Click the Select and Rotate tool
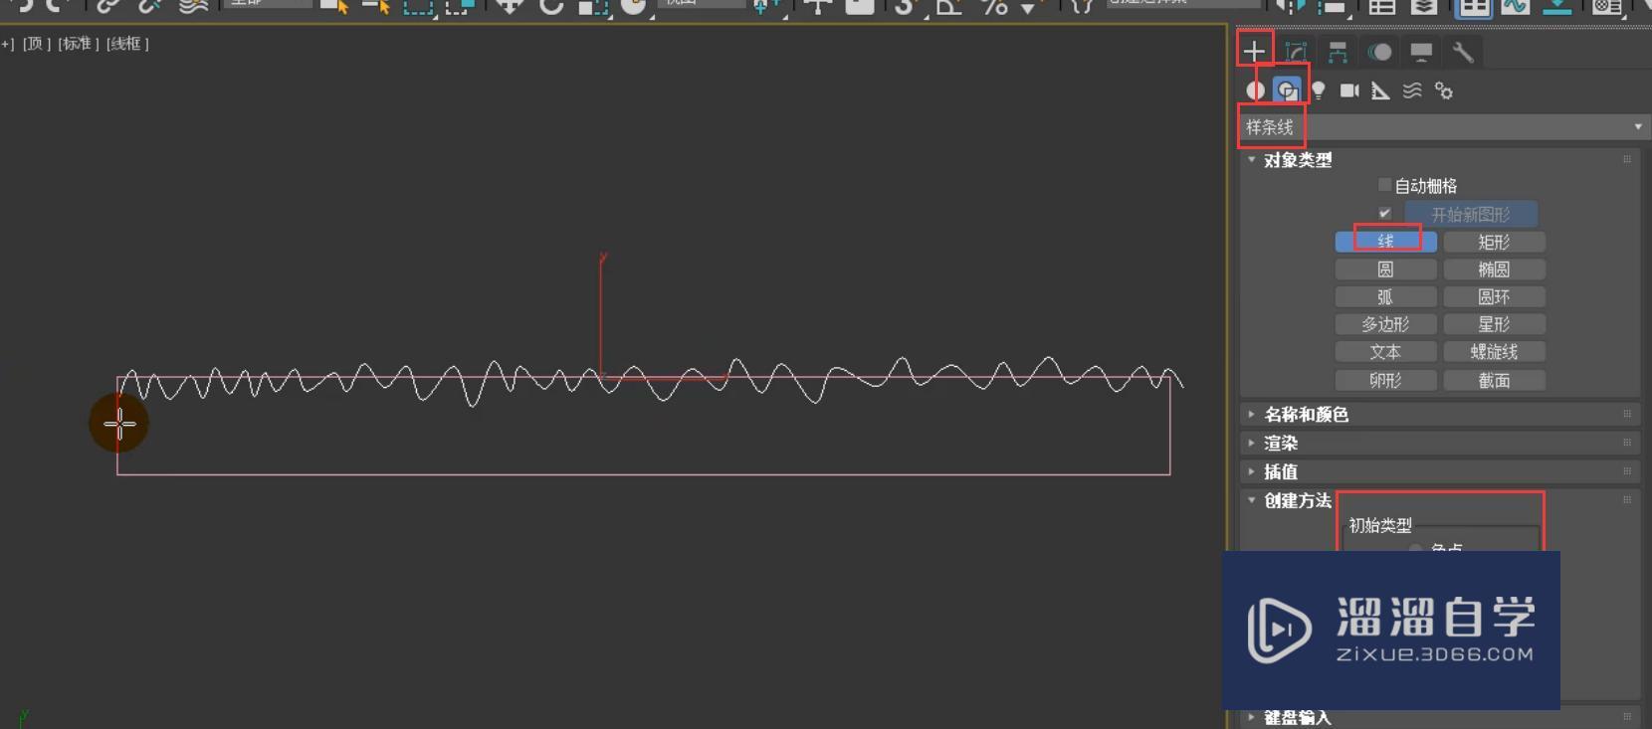The width and height of the screenshot is (1652, 729). pyautogui.click(x=550, y=6)
